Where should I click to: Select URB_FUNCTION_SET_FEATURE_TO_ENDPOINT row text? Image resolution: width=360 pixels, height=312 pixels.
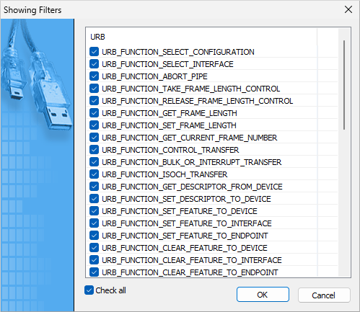click(x=185, y=236)
